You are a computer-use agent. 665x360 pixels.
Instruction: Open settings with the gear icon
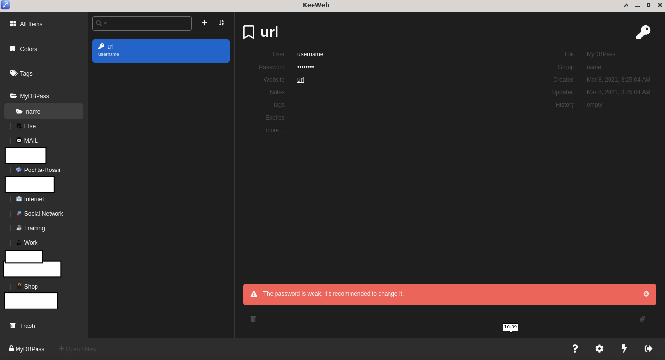pos(599,349)
